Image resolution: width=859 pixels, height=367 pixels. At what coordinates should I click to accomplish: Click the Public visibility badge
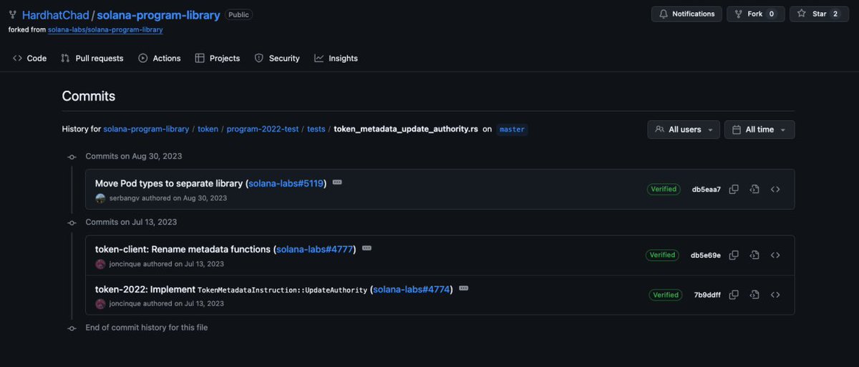(x=238, y=15)
